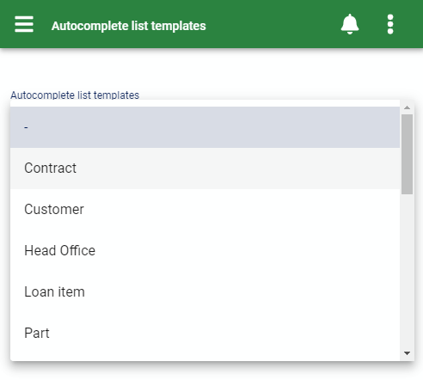Click the Autocomplete list templates header title
423x380 pixels.
(129, 26)
